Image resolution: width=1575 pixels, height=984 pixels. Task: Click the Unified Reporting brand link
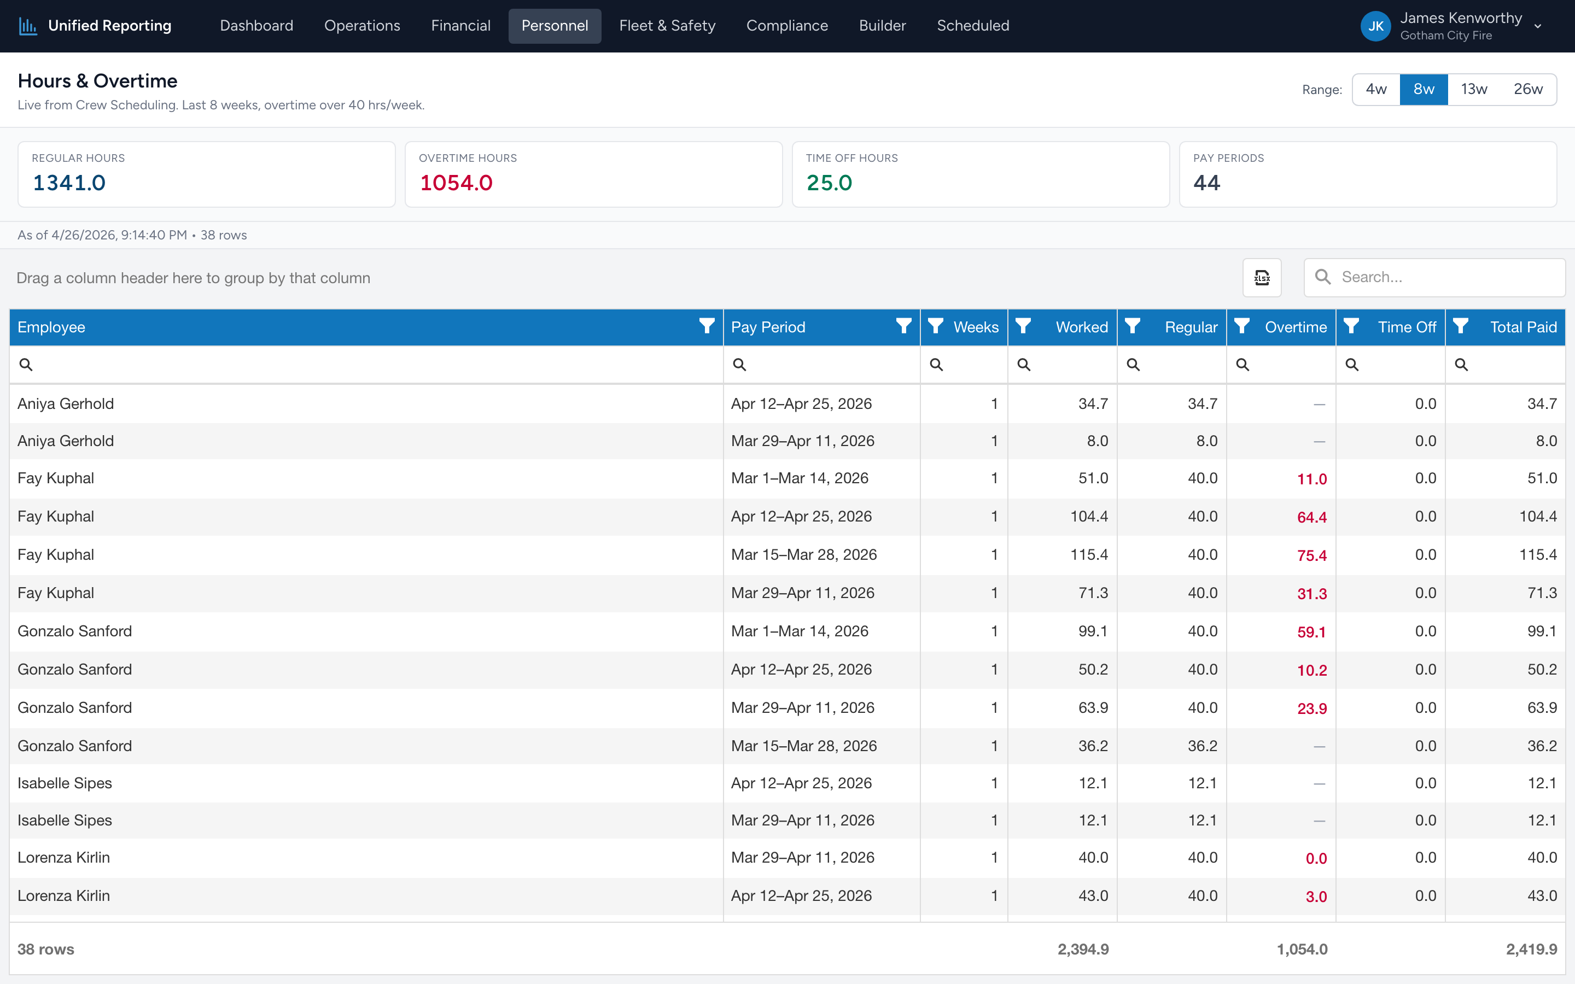click(x=95, y=26)
